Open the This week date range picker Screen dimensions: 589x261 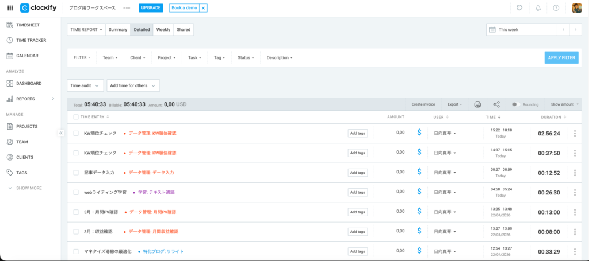click(x=521, y=29)
